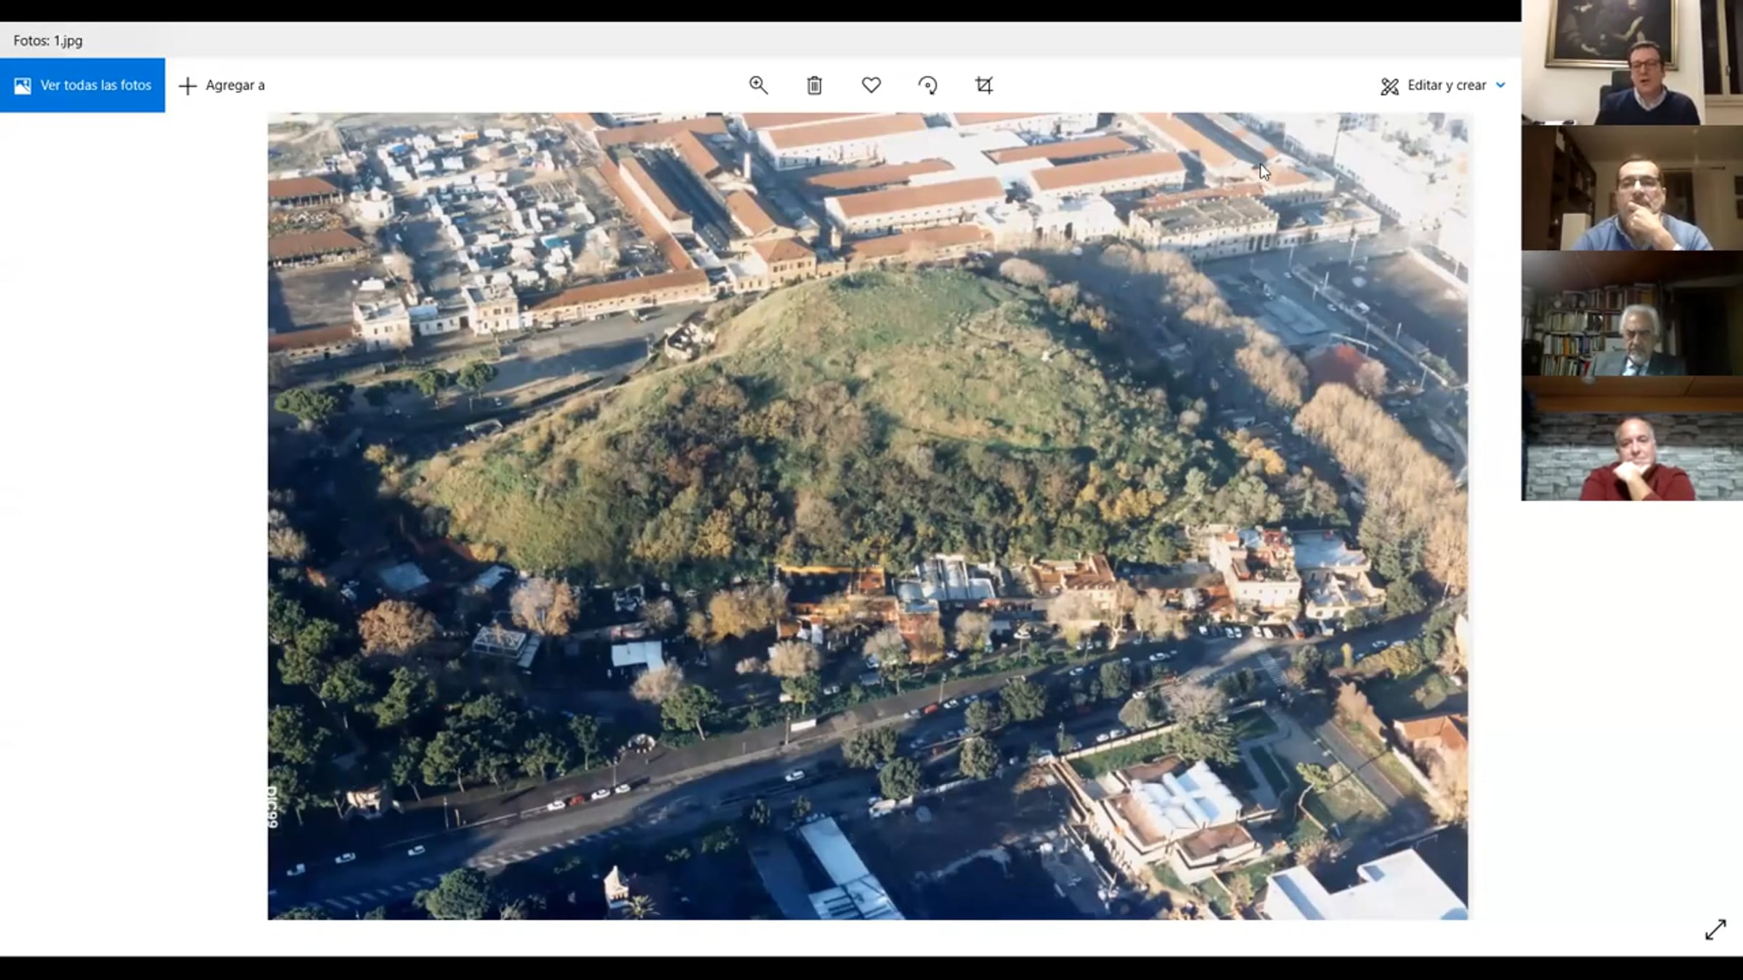
Task: Select the blue-shirt participant video tile
Action: [x=1632, y=189]
